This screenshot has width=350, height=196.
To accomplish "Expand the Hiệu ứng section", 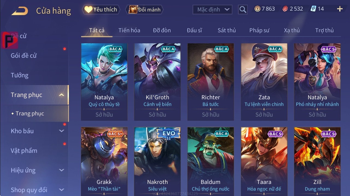I will (x=62, y=170).
